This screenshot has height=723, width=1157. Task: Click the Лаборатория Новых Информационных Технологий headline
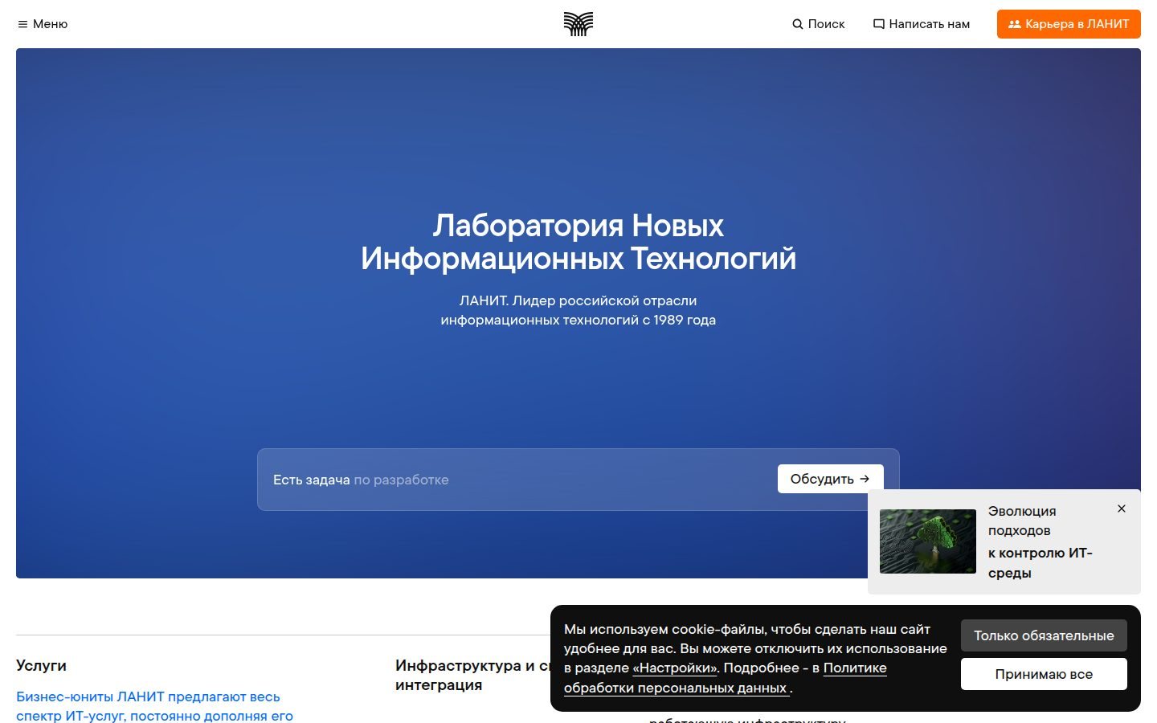pyautogui.click(x=578, y=242)
